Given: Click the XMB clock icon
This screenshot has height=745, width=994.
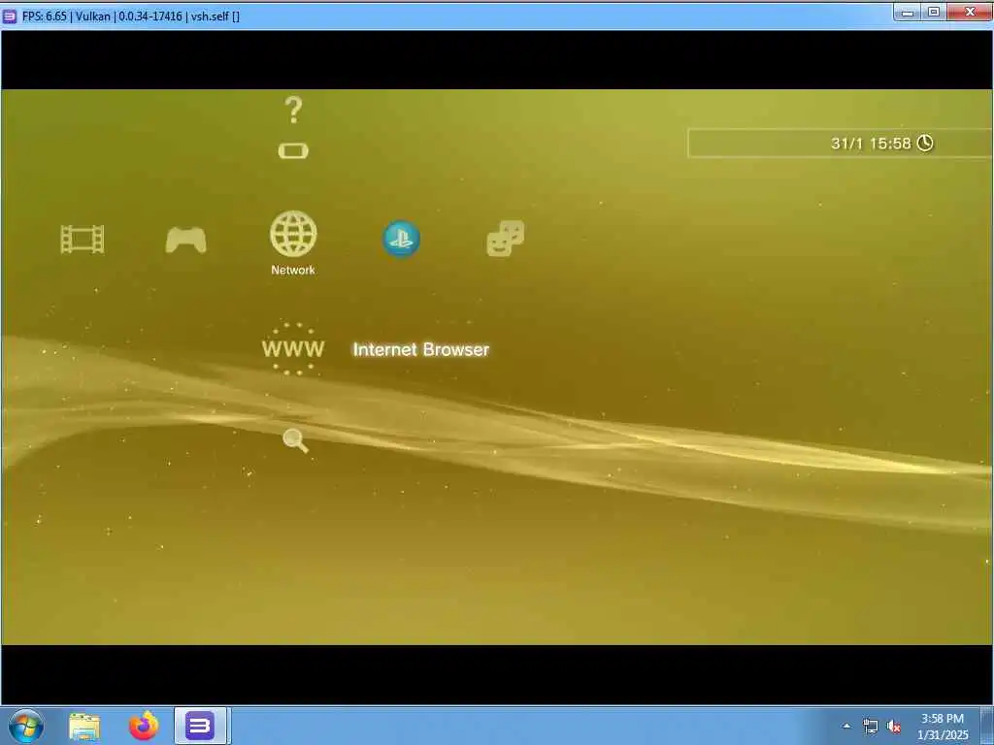Looking at the screenshot, I should 925,144.
